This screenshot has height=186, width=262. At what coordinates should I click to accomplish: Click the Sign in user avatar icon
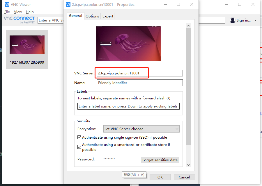(232, 20)
